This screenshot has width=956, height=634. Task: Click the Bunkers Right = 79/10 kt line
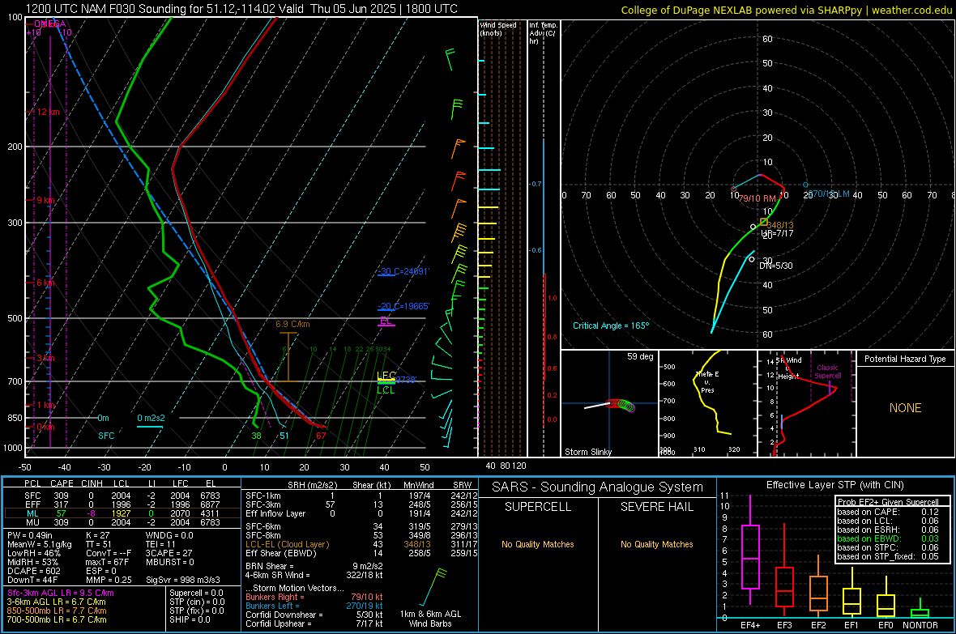[x=314, y=597]
